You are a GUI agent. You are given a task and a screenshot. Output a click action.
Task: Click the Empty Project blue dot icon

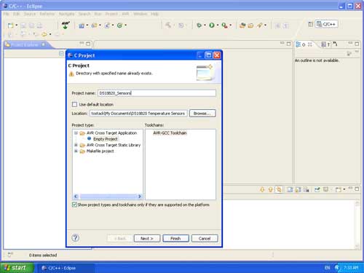click(x=89, y=139)
